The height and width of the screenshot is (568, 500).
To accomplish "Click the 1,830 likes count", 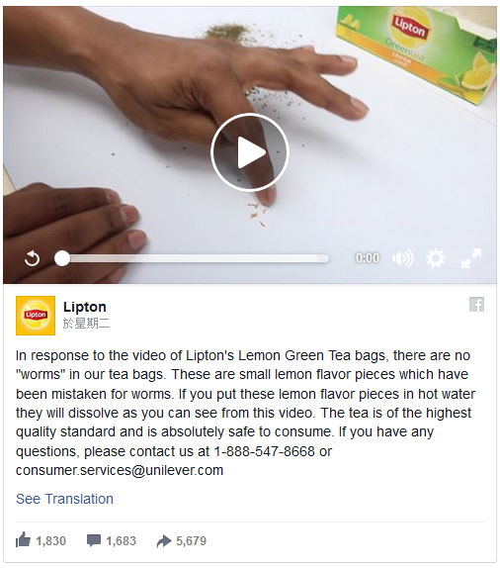I will 51,541.
